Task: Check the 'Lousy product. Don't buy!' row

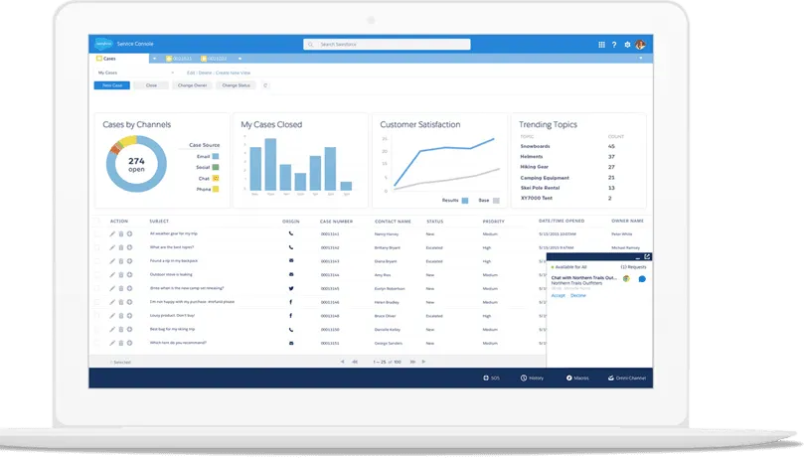Action: [x=96, y=316]
